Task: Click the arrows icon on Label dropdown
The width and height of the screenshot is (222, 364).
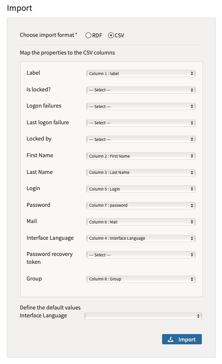Action: click(192, 74)
